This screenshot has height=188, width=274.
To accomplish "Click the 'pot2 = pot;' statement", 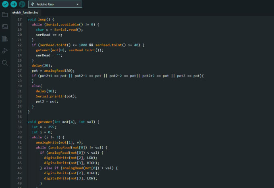I will 47,101.
